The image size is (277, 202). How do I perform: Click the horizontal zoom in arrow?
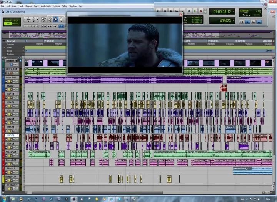click(37, 19)
